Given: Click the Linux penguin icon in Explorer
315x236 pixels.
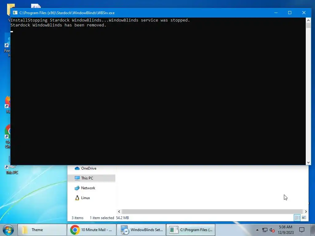Looking at the screenshot, I should click(x=77, y=198).
